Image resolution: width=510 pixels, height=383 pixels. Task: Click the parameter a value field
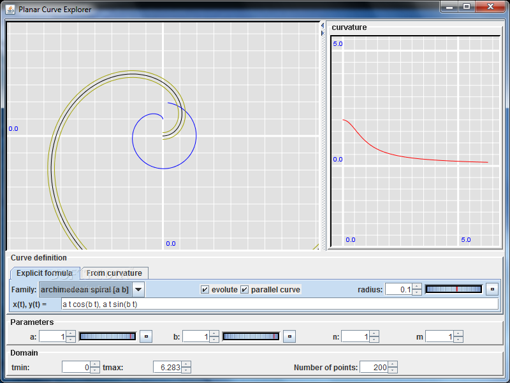[53, 336]
